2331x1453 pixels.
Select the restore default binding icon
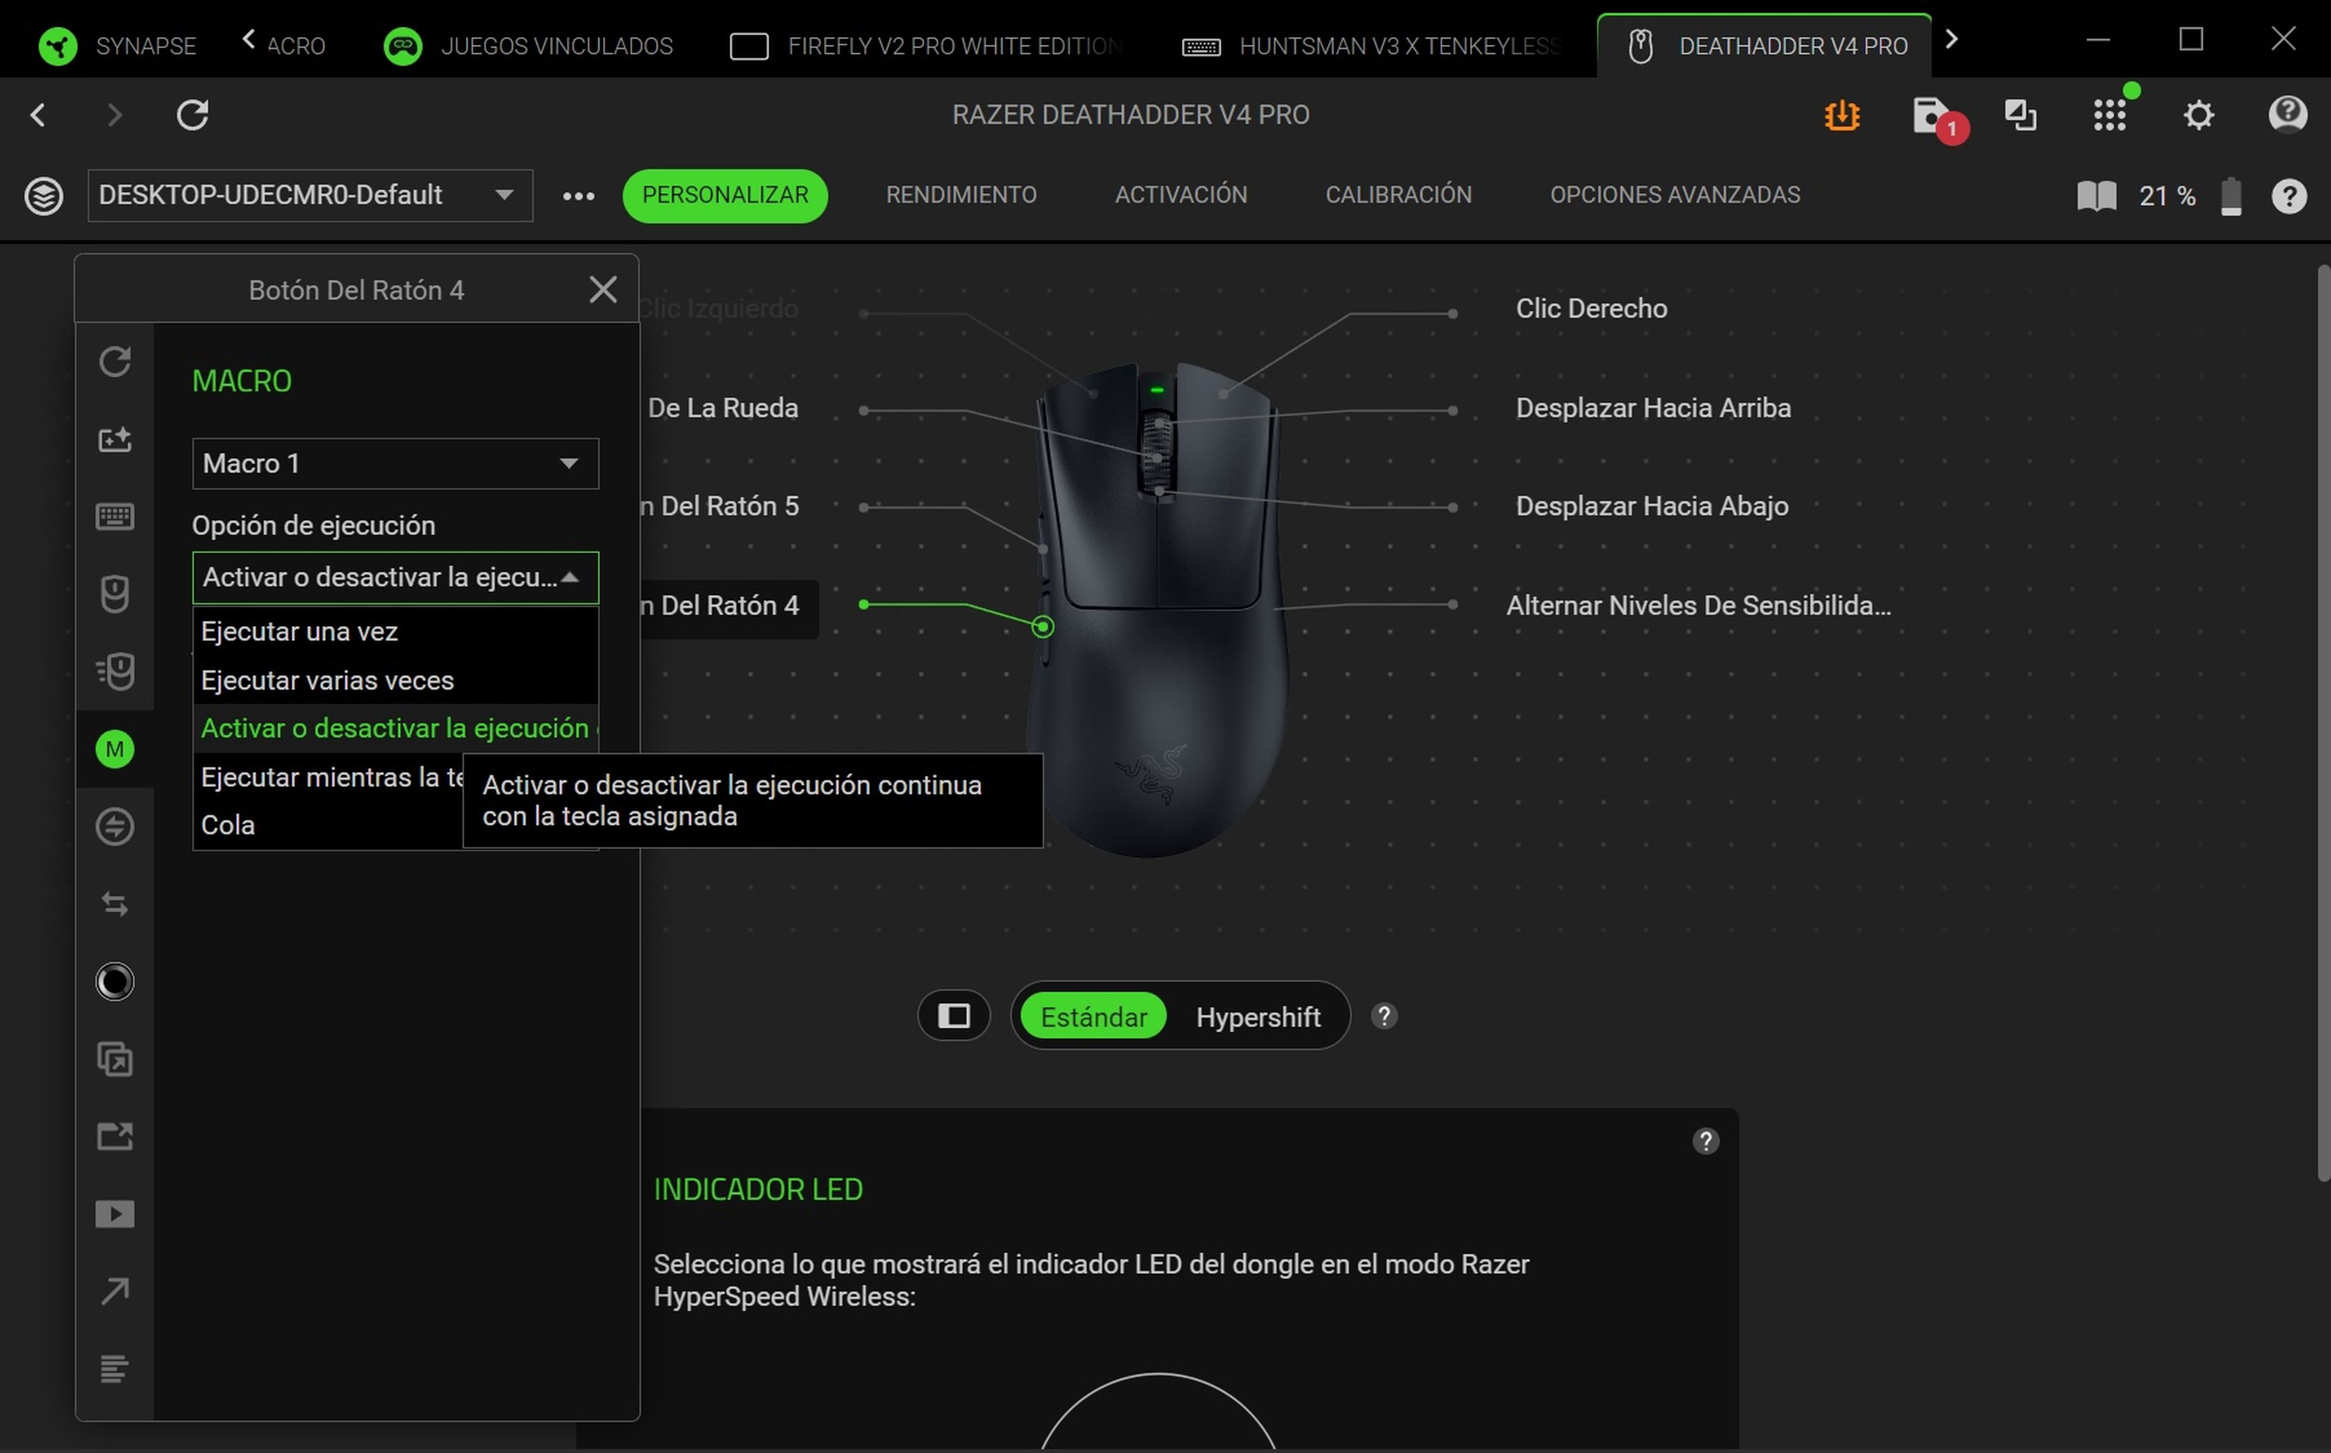[x=114, y=362]
